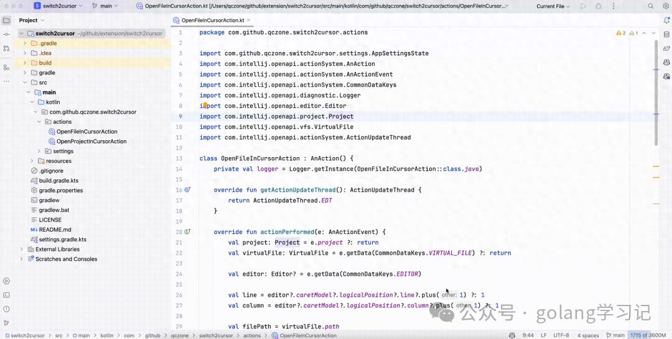
Task: Expand the resources folder
Action: 32,161
